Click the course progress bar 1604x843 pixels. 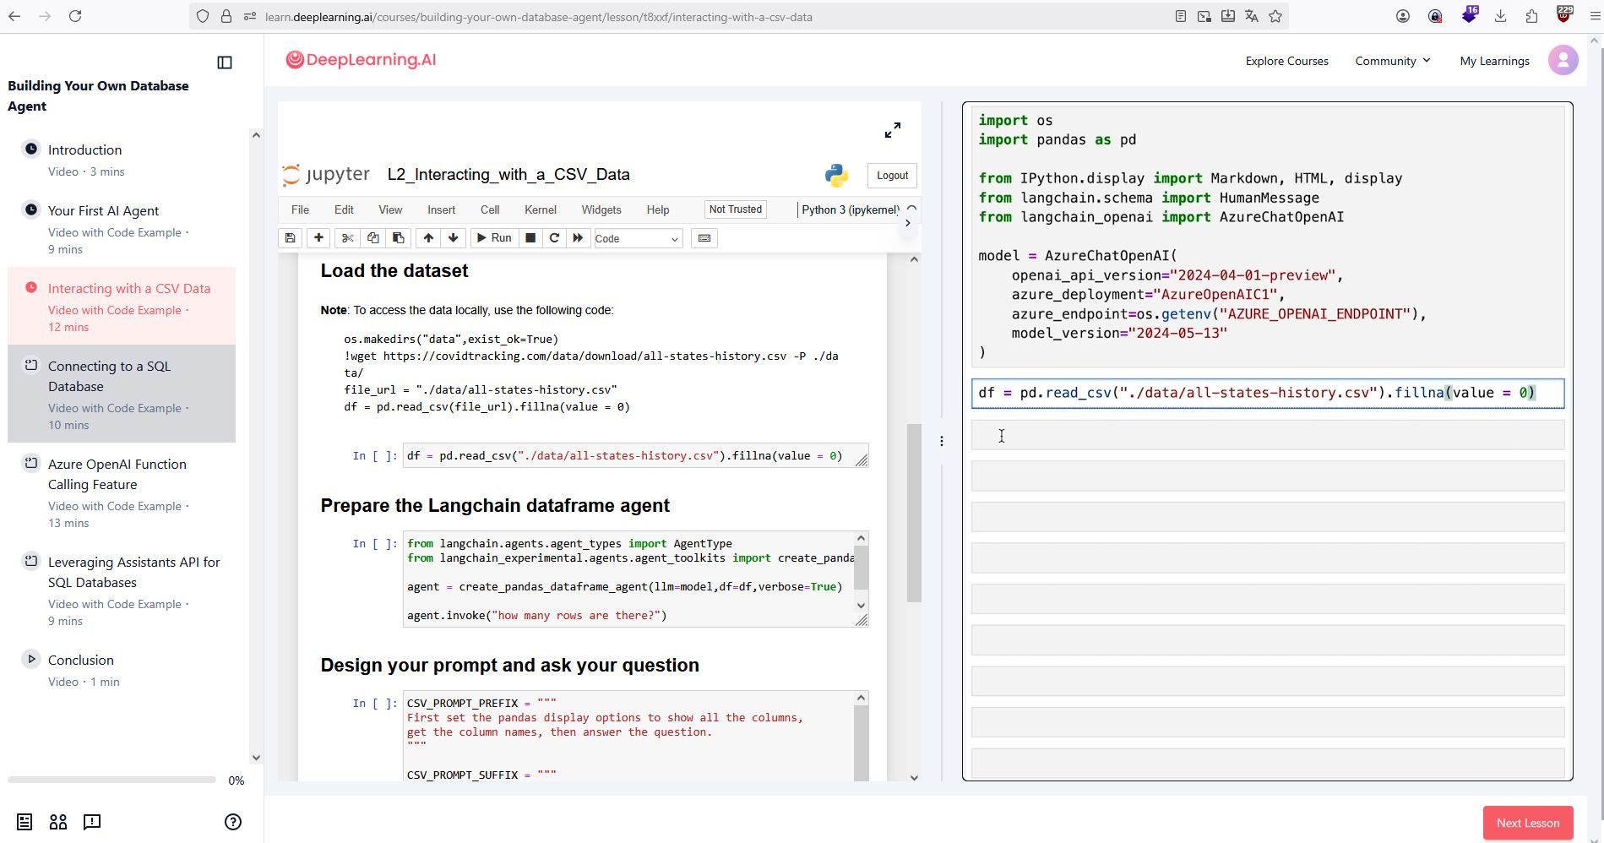(111, 780)
